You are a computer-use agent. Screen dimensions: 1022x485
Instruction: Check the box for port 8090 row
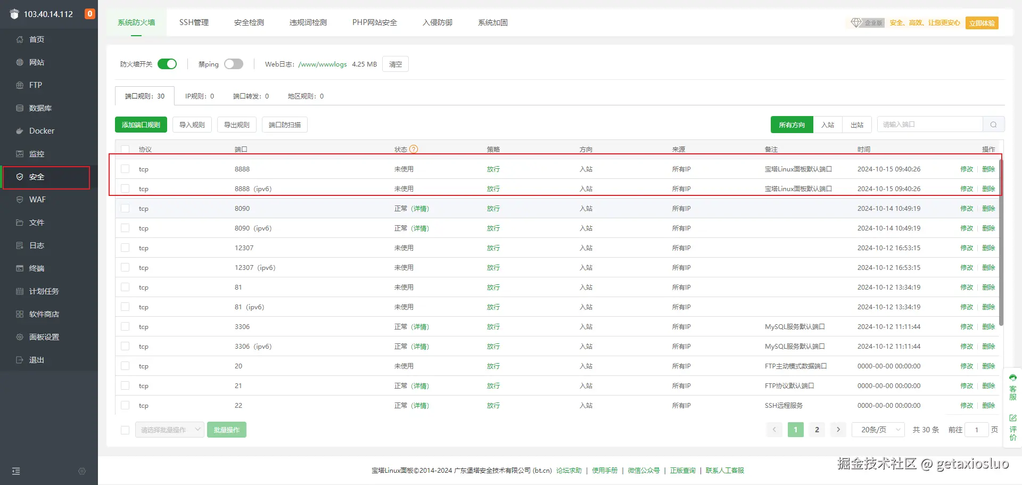pyautogui.click(x=125, y=208)
